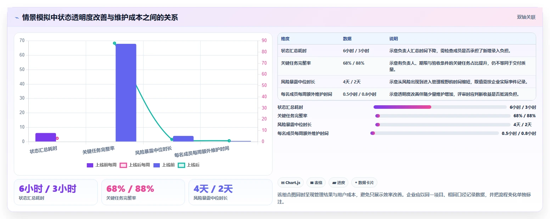Toggle the 上线前每周 legend item
Image resolution: width=550 pixels, height=219 pixels.
click(102, 165)
